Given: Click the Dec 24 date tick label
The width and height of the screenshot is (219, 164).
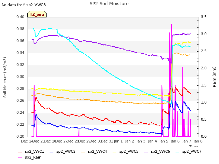Looking at the screenshot, I should click(x=27, y=141).
